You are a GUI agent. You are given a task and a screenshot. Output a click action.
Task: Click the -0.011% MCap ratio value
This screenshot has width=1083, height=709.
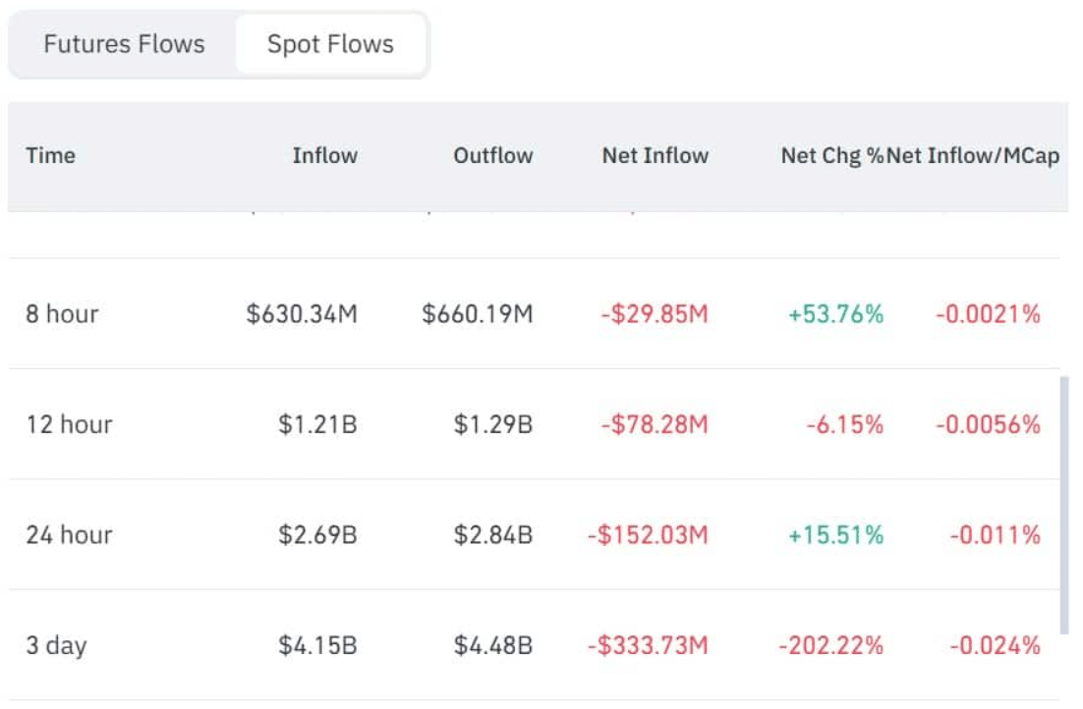click(995, 535)
